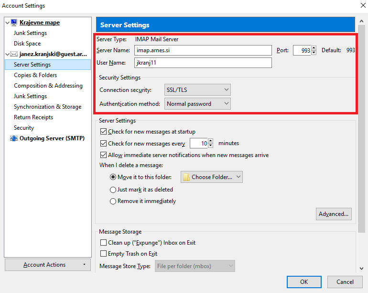Open Copies & Folders settings page
The image size is (368, 293).
pyautogui.click(x=35, y=75)
